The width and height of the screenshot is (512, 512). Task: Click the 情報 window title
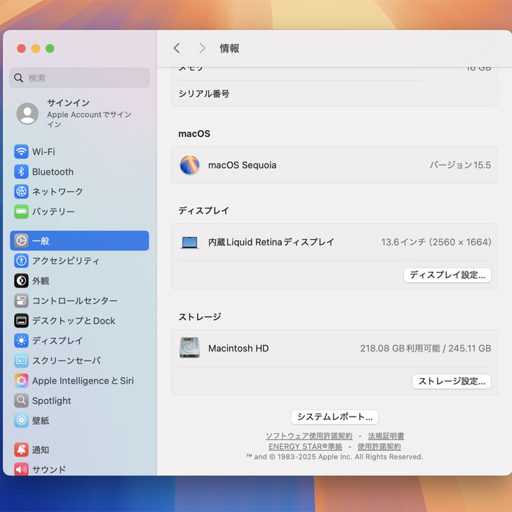point(229,48)
